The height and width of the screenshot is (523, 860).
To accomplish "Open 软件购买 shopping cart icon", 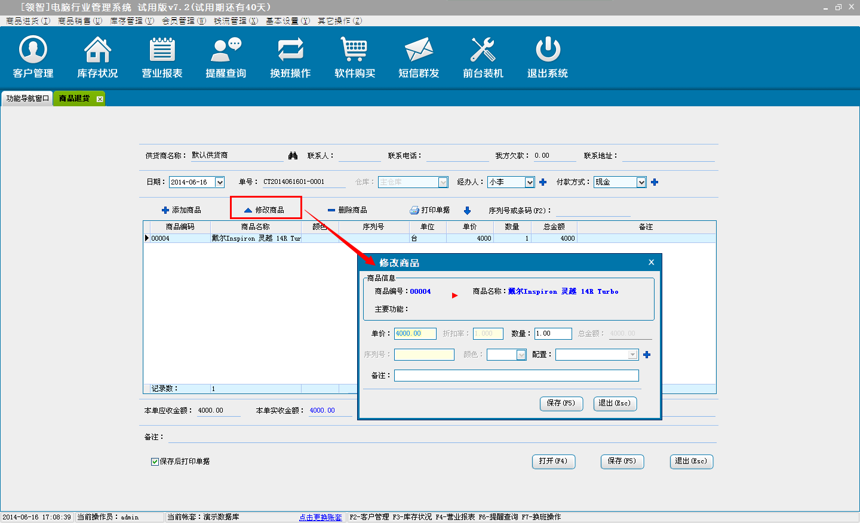I will [355, 50].
